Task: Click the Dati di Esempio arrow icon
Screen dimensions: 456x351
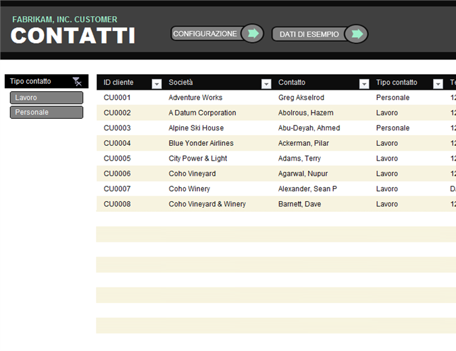Action: pos(357,34)
